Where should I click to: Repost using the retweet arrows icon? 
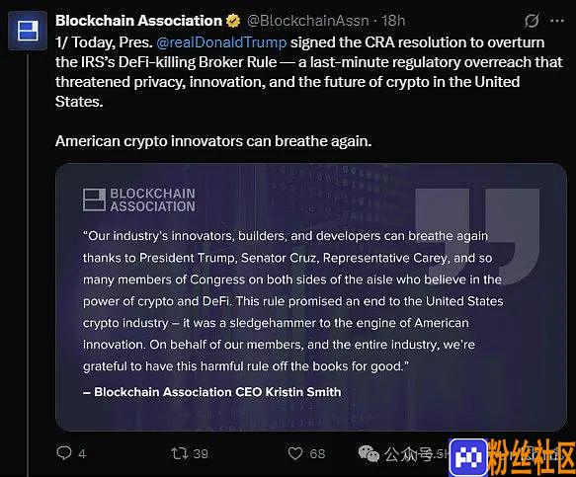point(180,453)
